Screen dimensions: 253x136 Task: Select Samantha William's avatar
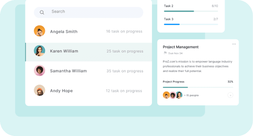[x=39, y=71]
